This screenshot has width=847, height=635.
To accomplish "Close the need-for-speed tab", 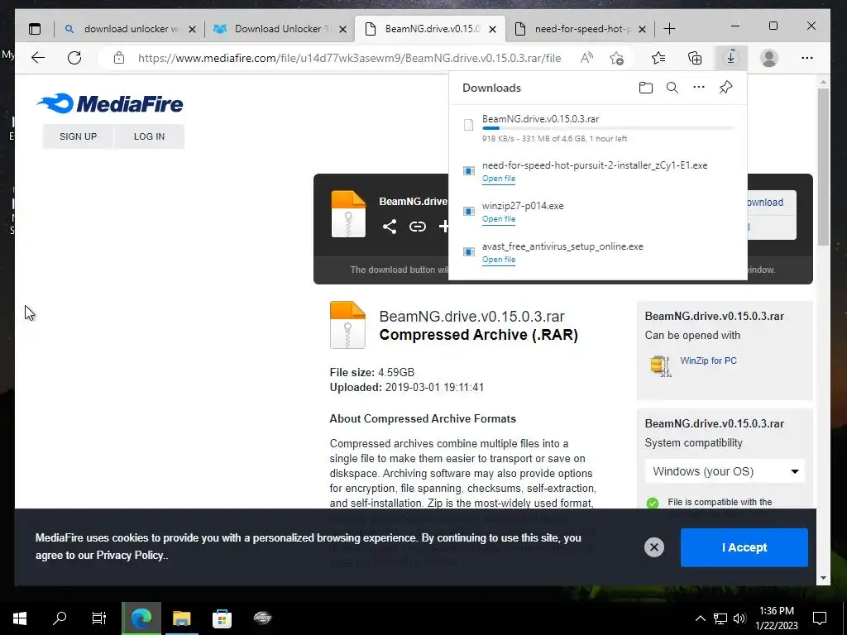I will [x=642, y=29].
